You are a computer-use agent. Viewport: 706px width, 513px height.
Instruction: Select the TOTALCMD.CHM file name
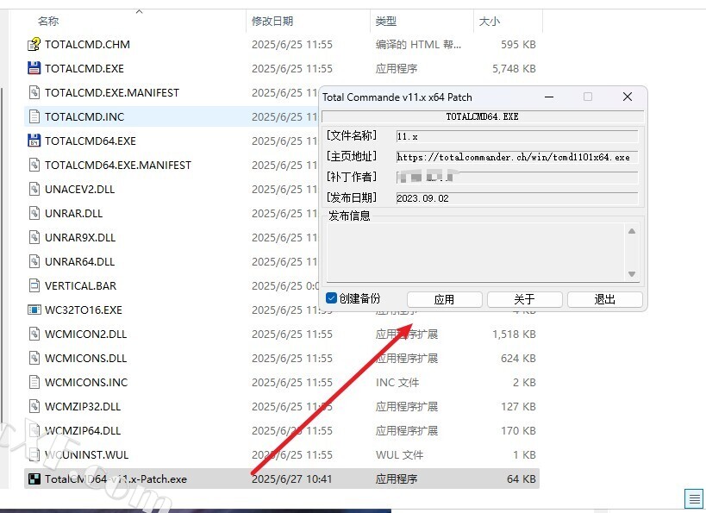coord(87,45)
